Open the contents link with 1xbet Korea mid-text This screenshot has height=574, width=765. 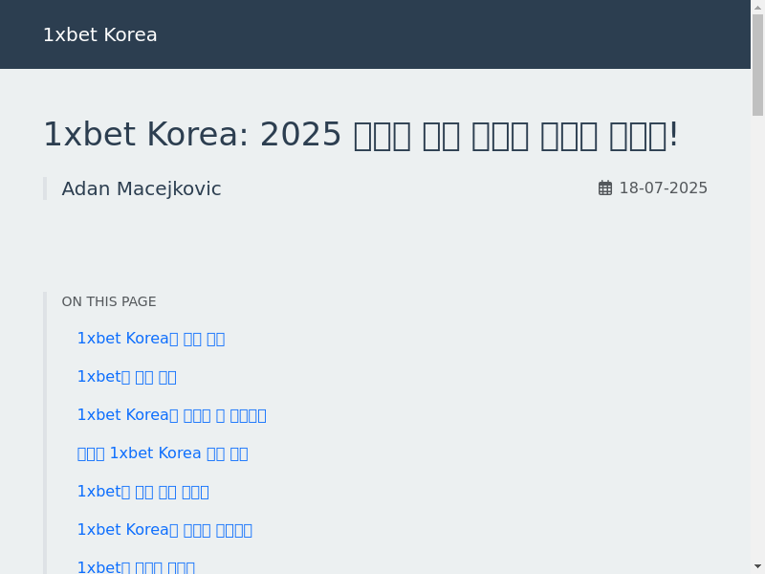pos(162,453)
